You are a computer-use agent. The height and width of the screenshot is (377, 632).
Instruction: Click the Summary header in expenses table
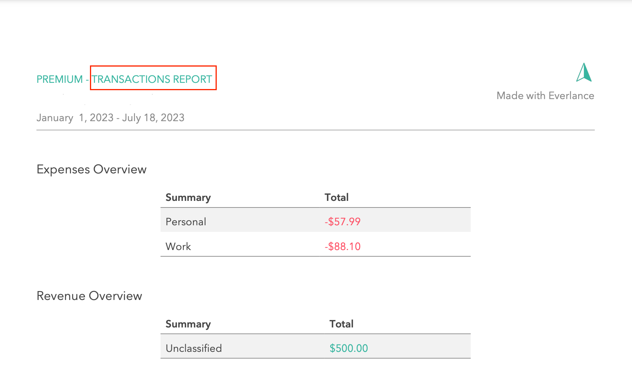188,197
